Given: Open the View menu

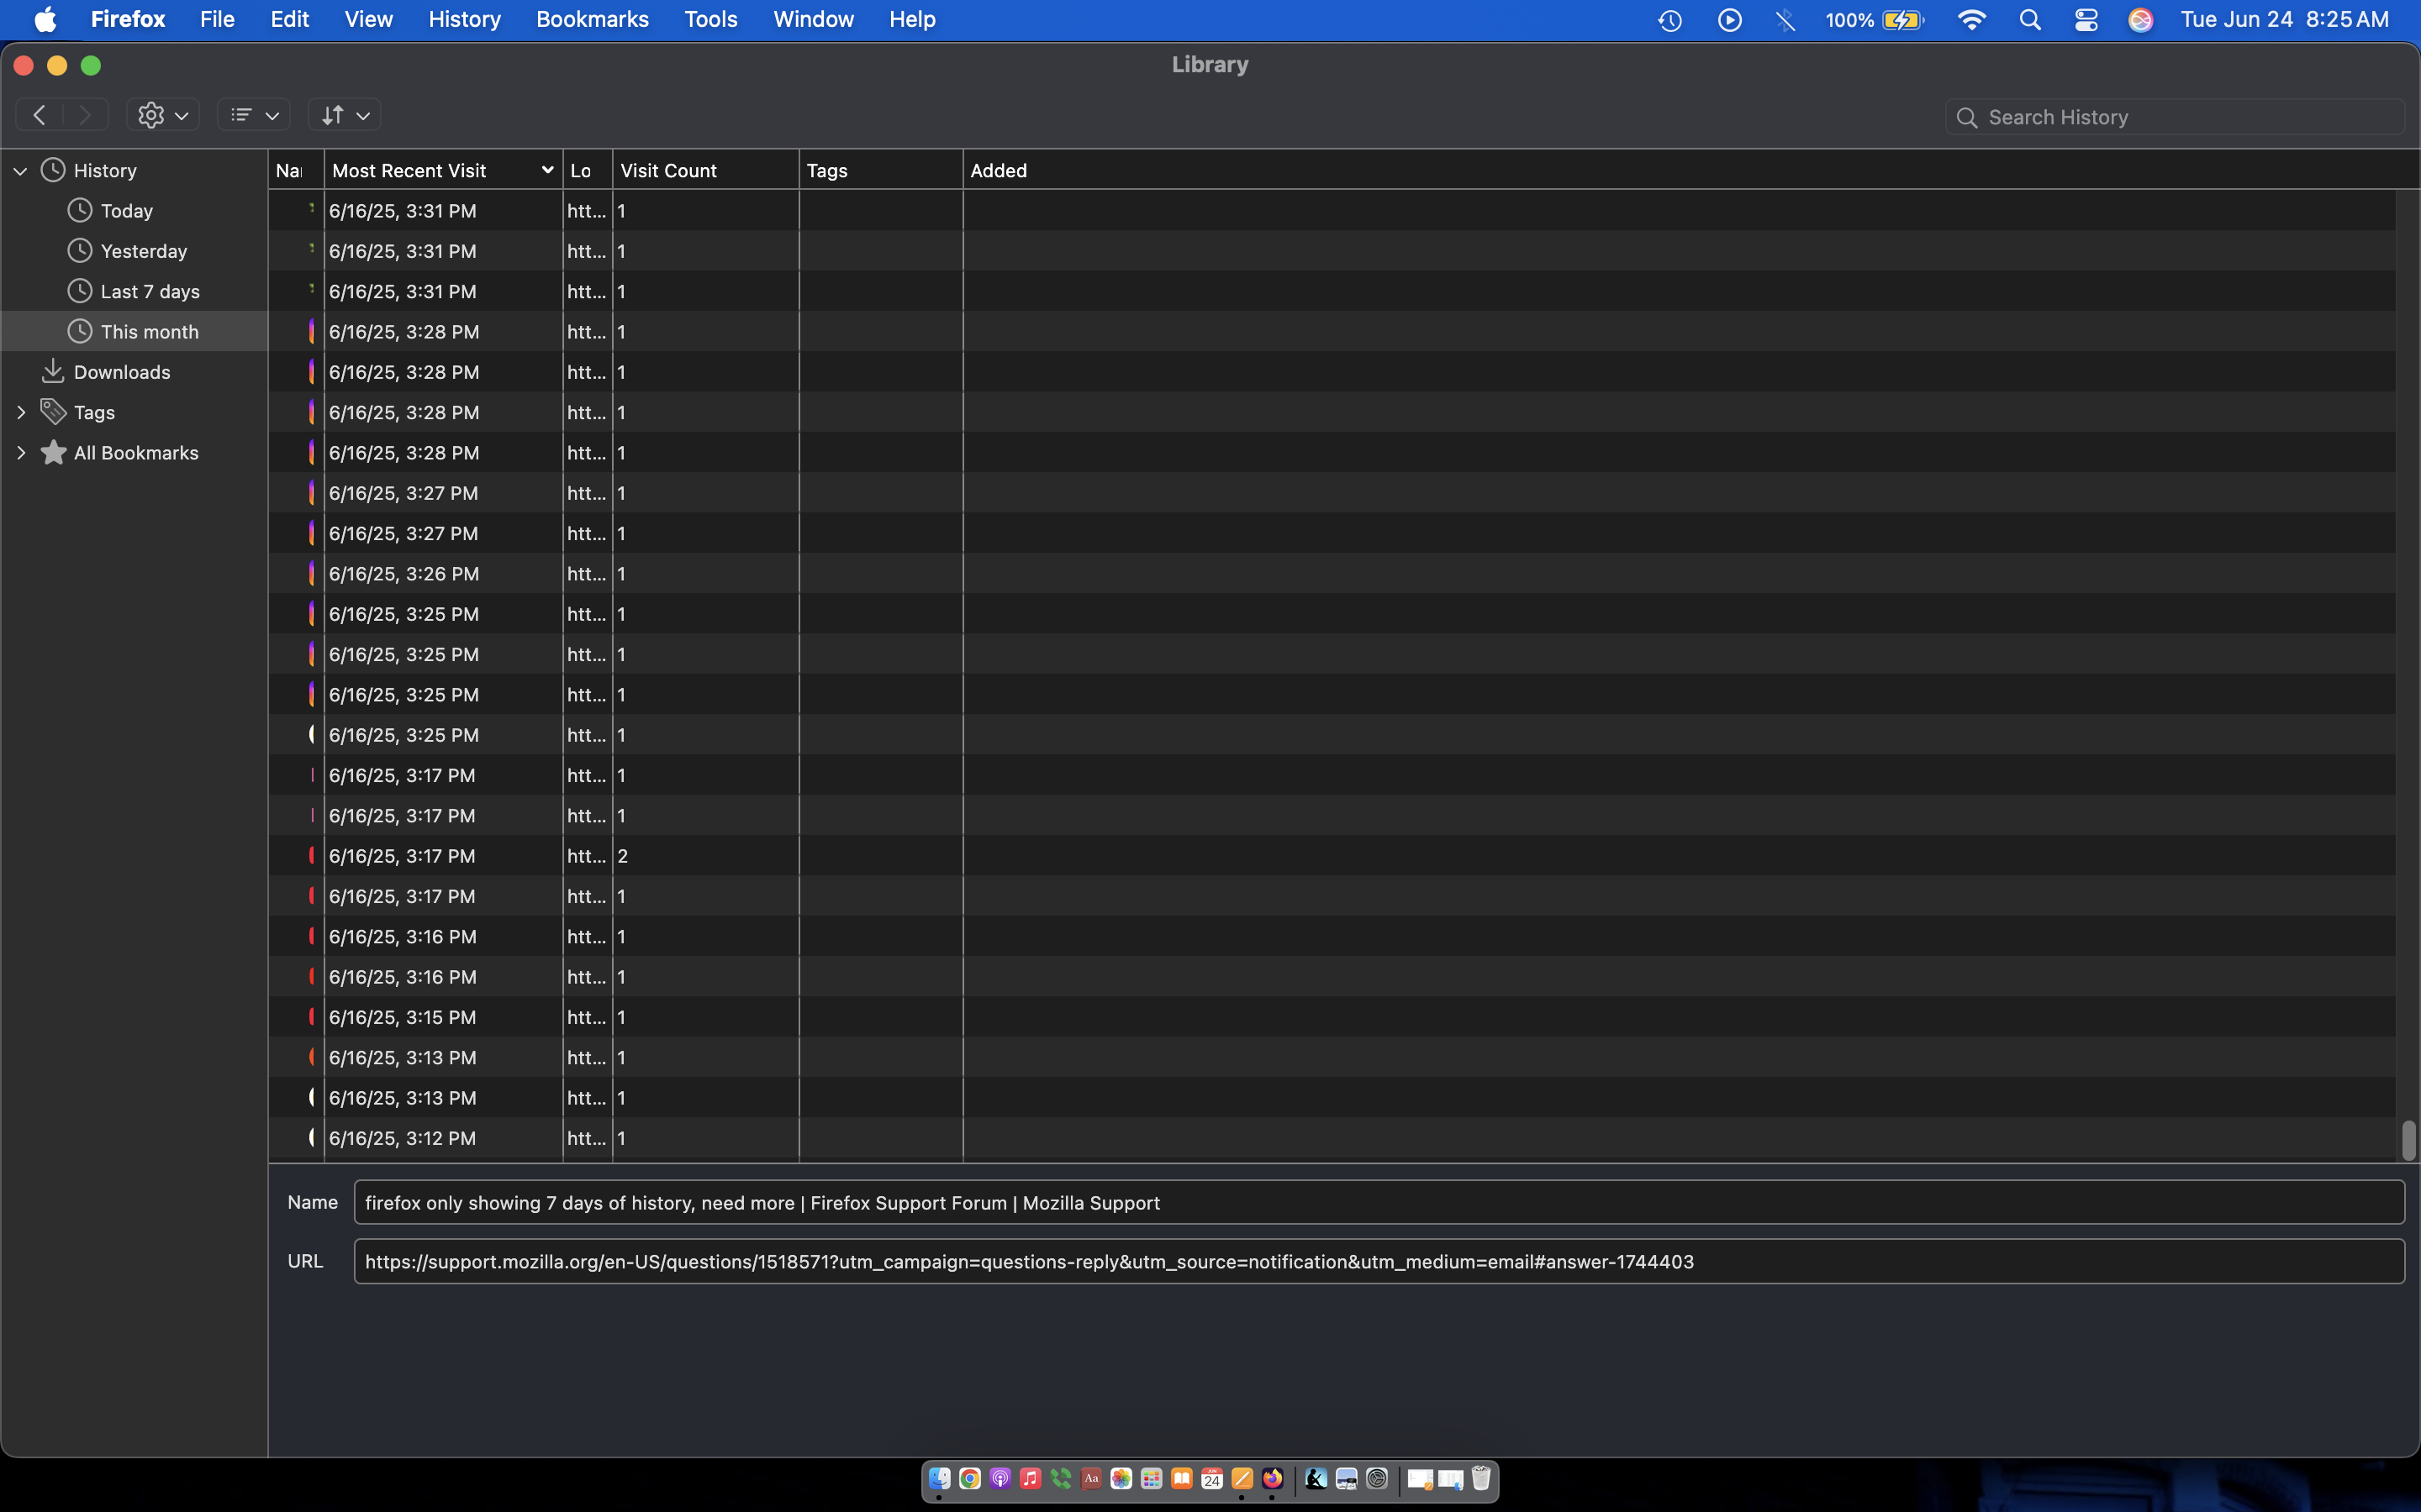Looking at the screenshot, I should coord(368,20).
